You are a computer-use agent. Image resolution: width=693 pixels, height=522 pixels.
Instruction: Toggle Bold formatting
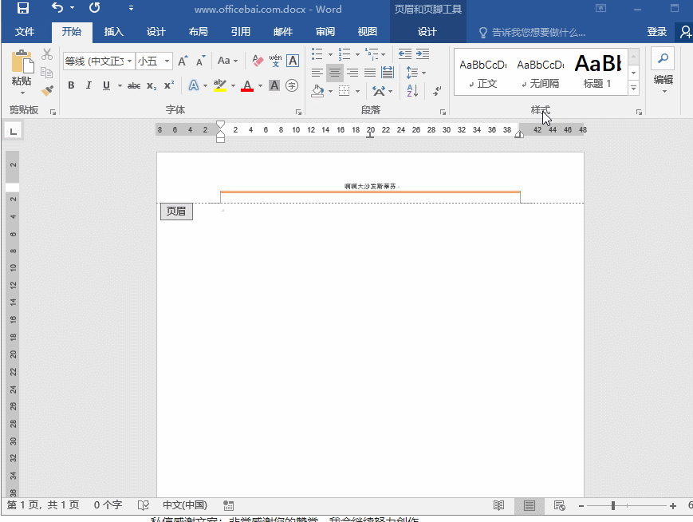[71, 85]
